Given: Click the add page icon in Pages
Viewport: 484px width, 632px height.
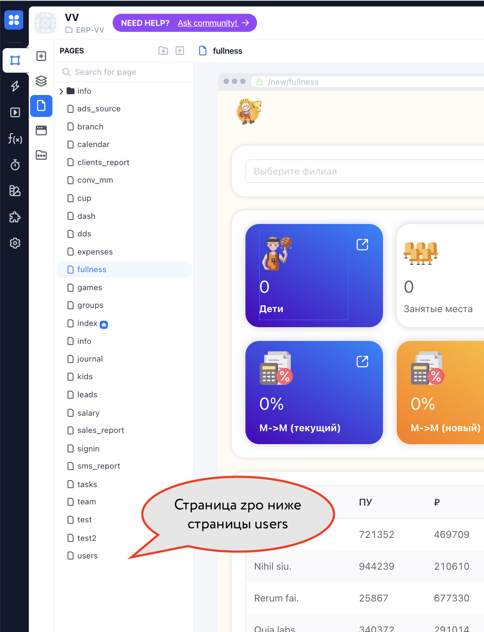Looking at the screenshot, I should point(180,51).
